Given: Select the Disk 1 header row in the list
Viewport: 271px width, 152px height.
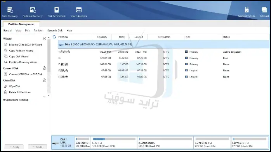Looking at the screenshot, I should 163,45.
